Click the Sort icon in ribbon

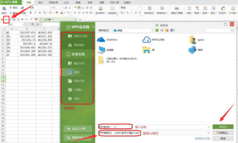click(x=205, y=8)
